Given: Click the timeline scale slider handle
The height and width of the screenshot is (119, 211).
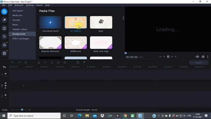Looking at the screenshot, I should [x=22, y=110].
